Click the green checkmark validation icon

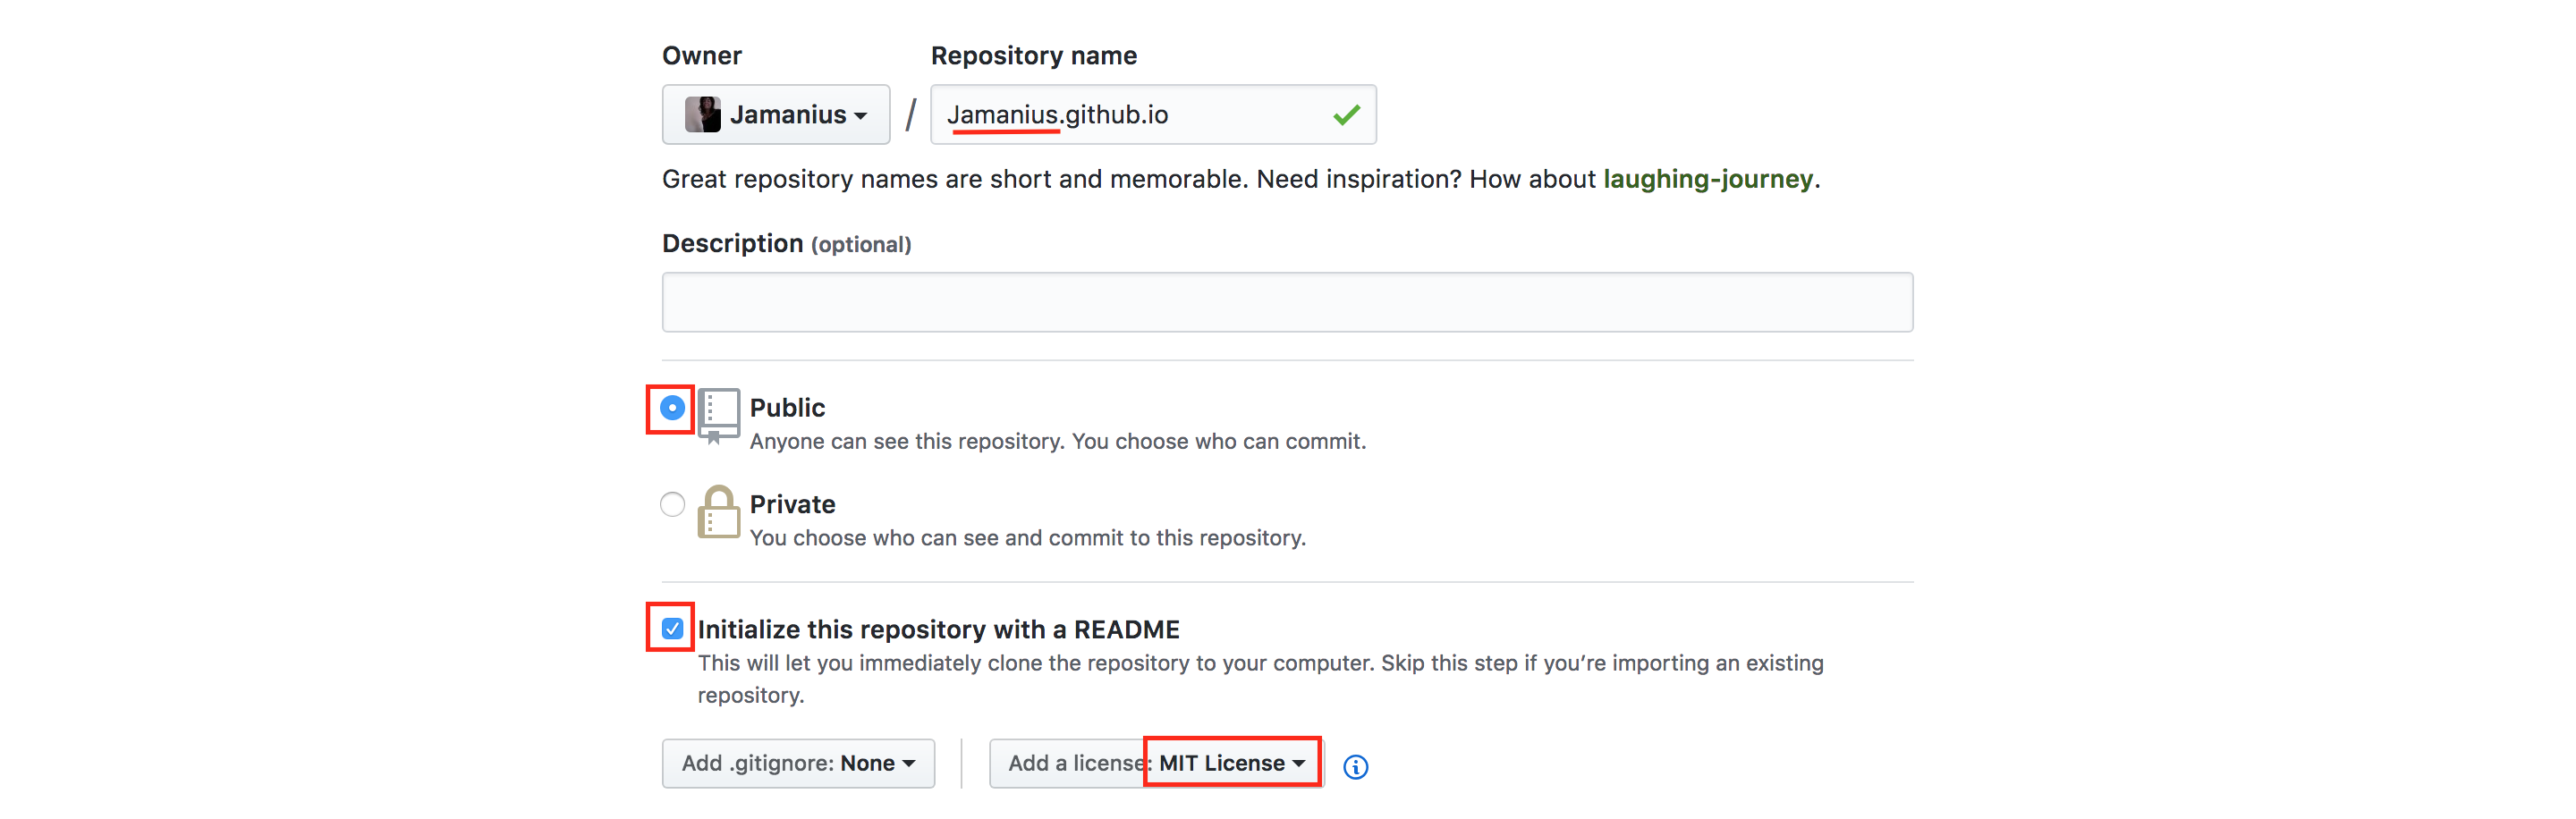(x=1346, y=114)
